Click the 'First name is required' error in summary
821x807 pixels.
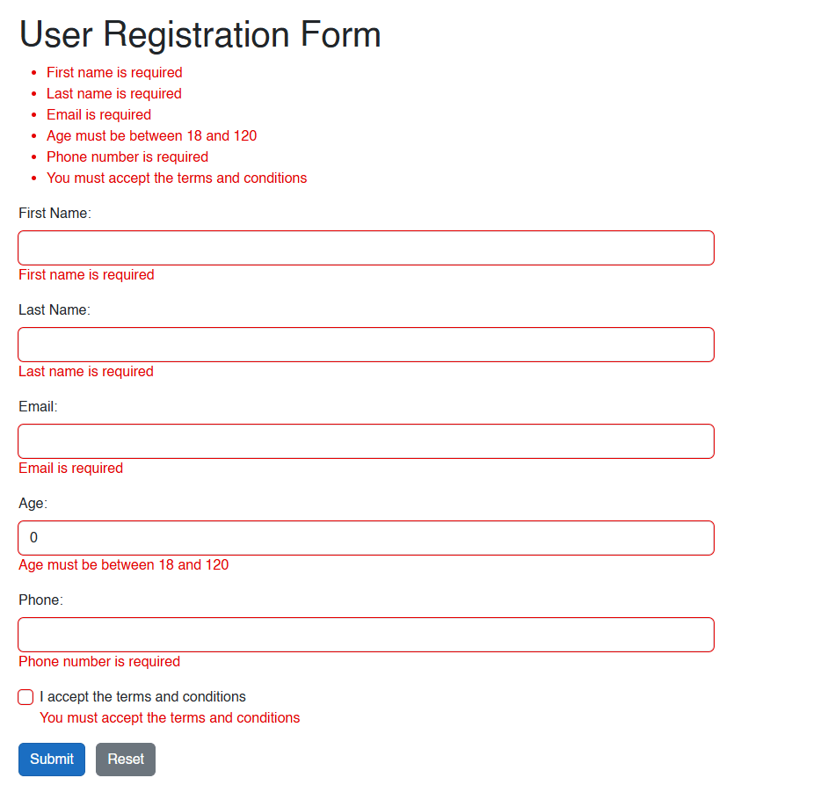(x=114, y=72)
